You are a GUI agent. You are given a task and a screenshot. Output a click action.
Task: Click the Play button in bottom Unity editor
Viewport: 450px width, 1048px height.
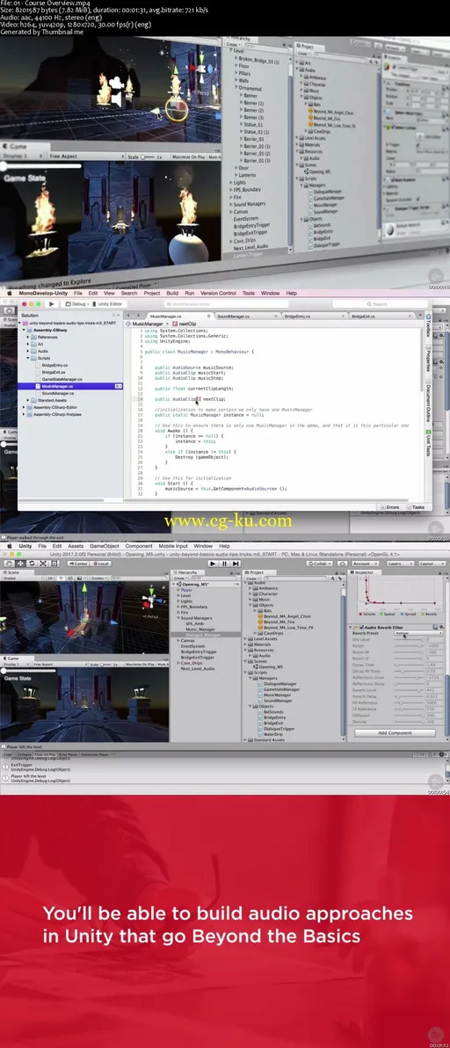tap(213, 564)
